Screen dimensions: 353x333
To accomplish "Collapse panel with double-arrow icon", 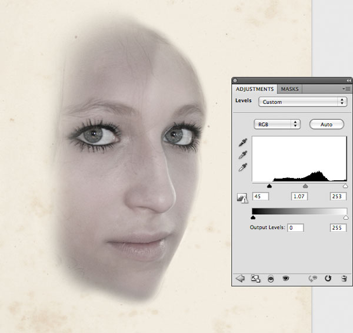I will (349, 80).
